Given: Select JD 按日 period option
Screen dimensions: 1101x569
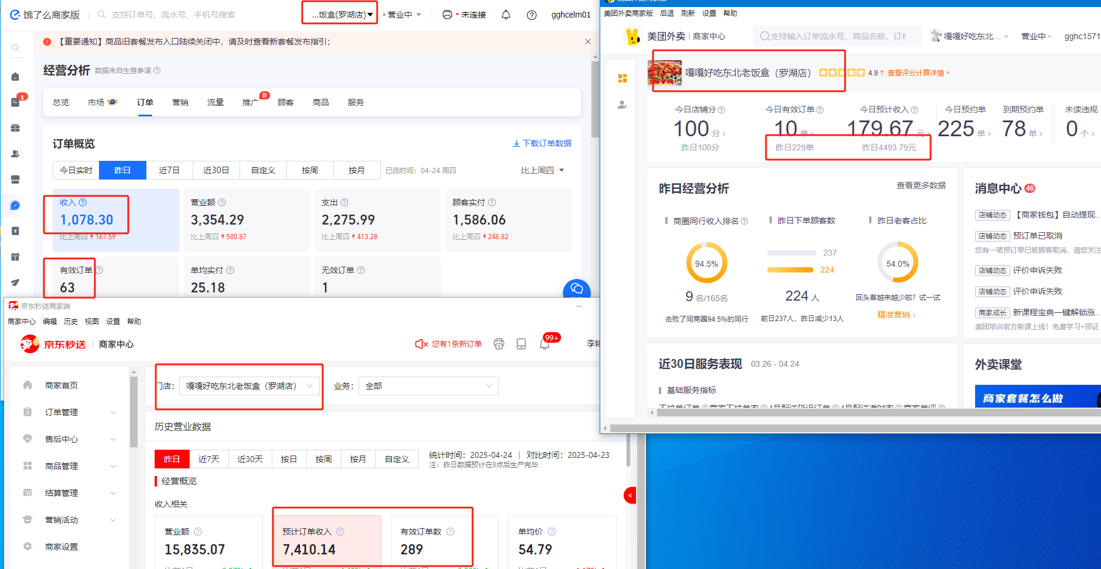Looking at the screenshot, I should [x=289, y=459].
